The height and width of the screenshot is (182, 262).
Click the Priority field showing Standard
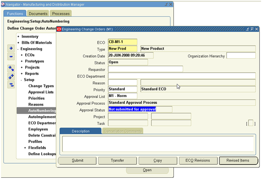(x=122, y=89)
